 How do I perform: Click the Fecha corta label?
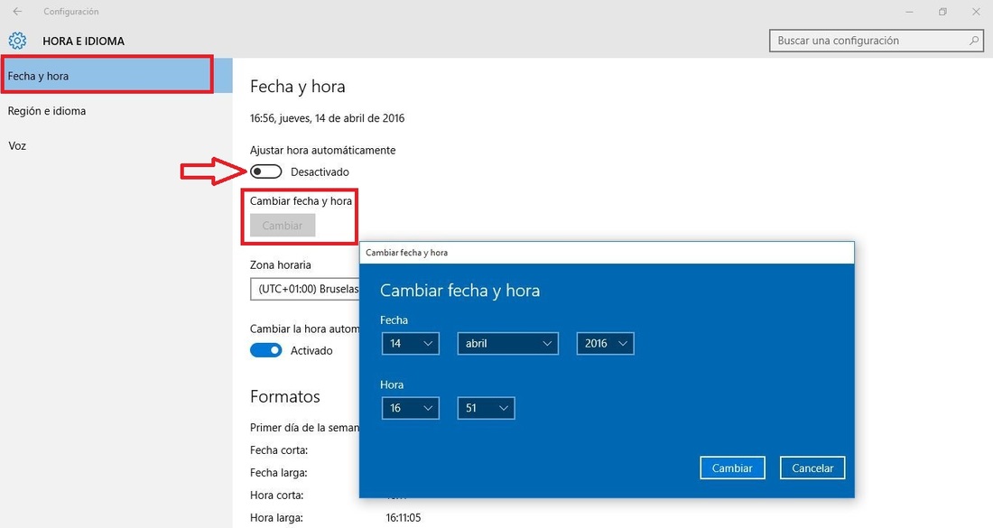pos(279,450)
